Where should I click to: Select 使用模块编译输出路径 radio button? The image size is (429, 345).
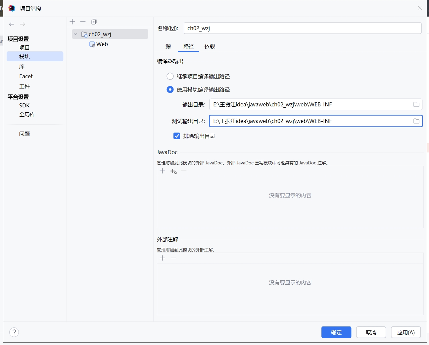click(170, 90)
